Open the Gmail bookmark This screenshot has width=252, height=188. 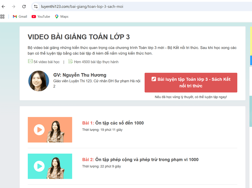(20, 17)
